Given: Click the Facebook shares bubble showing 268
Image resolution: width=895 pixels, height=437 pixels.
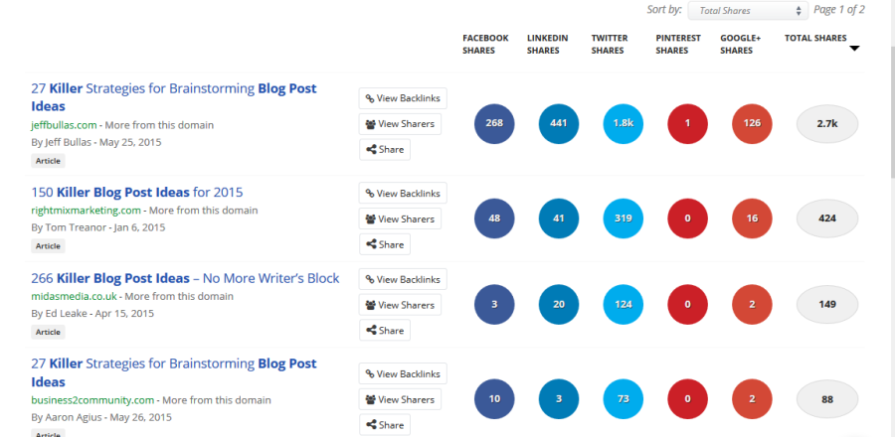Looking at the screenshot, I should pyautogui.click(x=494, y=123).
